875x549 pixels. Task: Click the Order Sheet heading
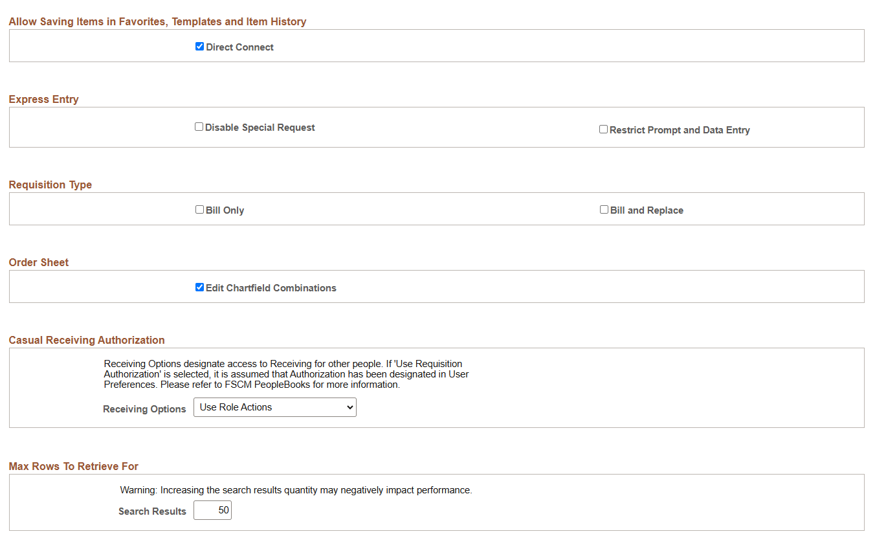(39, 262)
